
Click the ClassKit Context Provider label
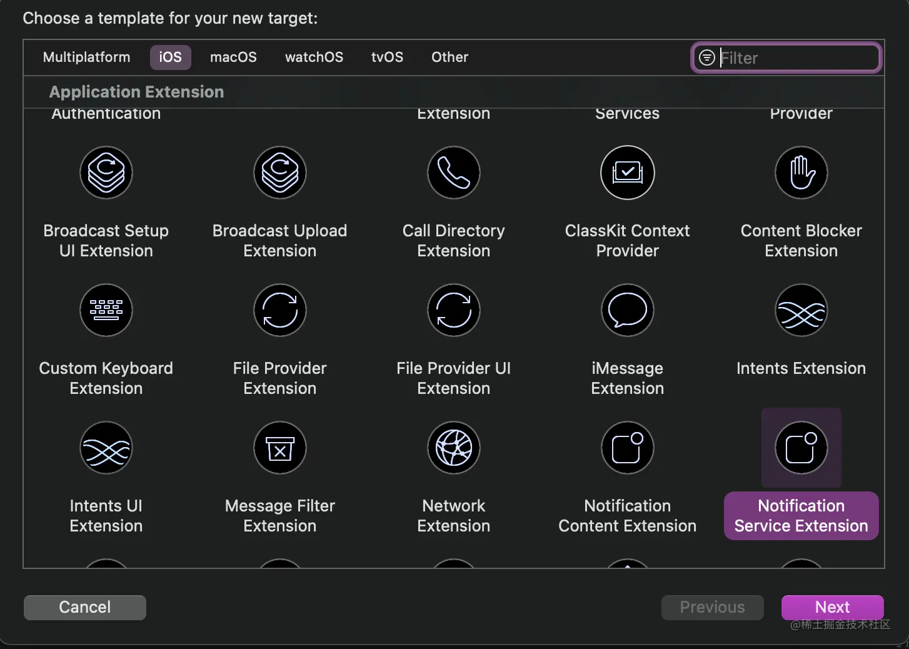point(628,241)
